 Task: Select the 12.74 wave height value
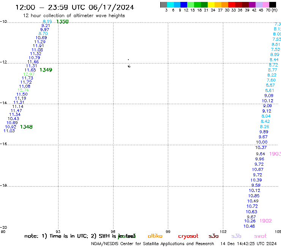coord(23,90)
